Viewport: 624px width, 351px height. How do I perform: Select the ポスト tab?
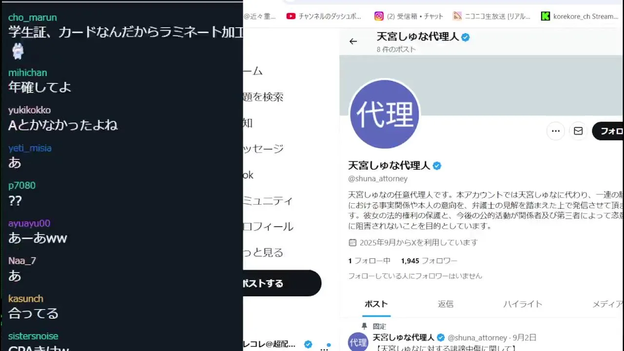point(376,304)
